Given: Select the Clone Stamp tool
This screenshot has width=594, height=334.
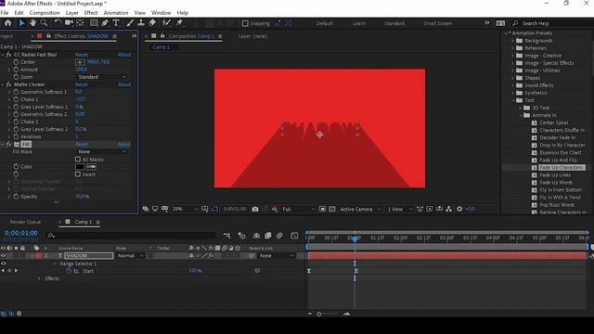Looking at the screenshot, I should tap(141, 23).
